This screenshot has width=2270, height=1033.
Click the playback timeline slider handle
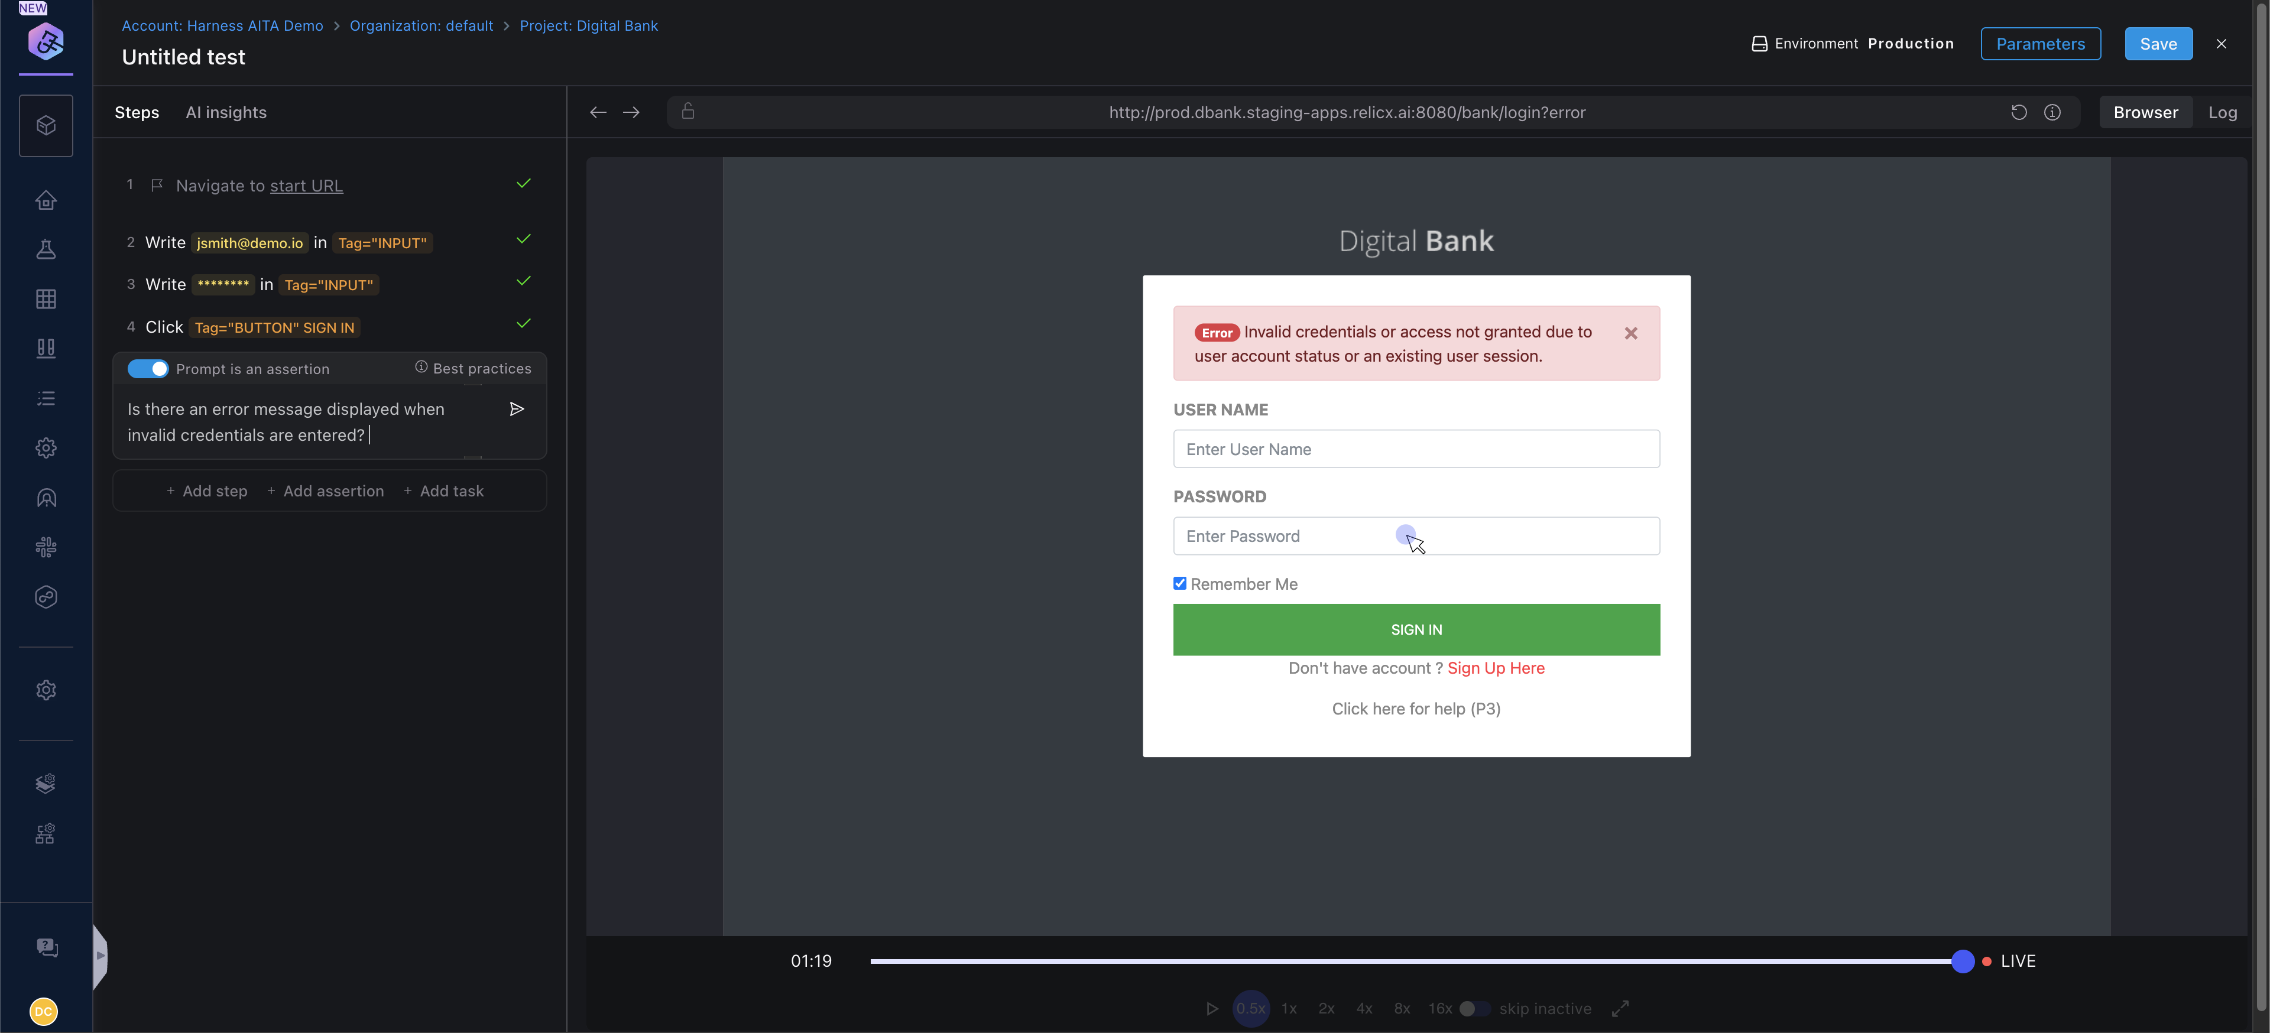point(1963,961)
